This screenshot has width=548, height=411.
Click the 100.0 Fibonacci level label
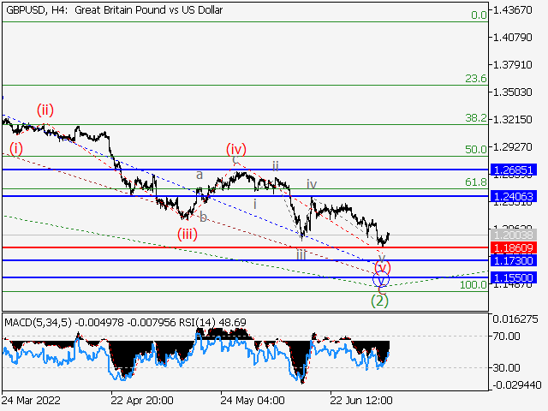point(474,285)
